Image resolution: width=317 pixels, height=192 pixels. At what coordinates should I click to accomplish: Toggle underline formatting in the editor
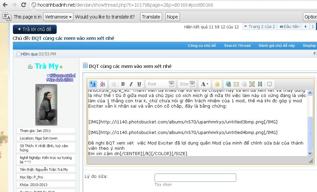(x=139, y=84)
